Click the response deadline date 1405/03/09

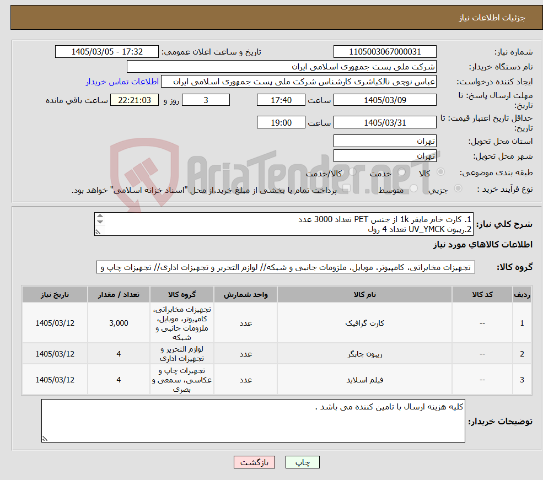tap(385, 100)
